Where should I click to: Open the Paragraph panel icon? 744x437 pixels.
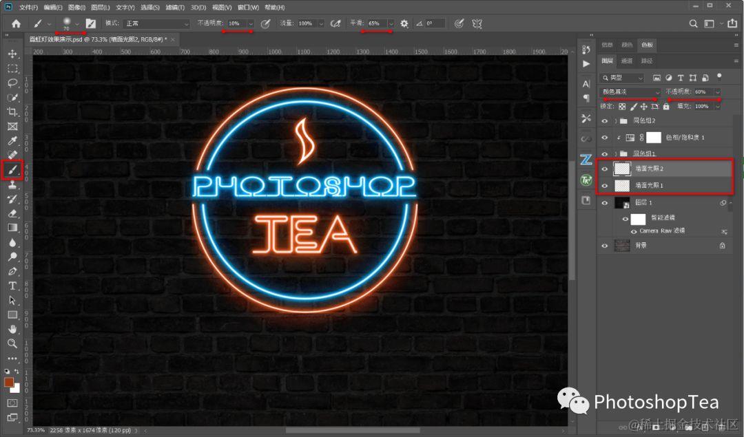(x=586, y=98)
